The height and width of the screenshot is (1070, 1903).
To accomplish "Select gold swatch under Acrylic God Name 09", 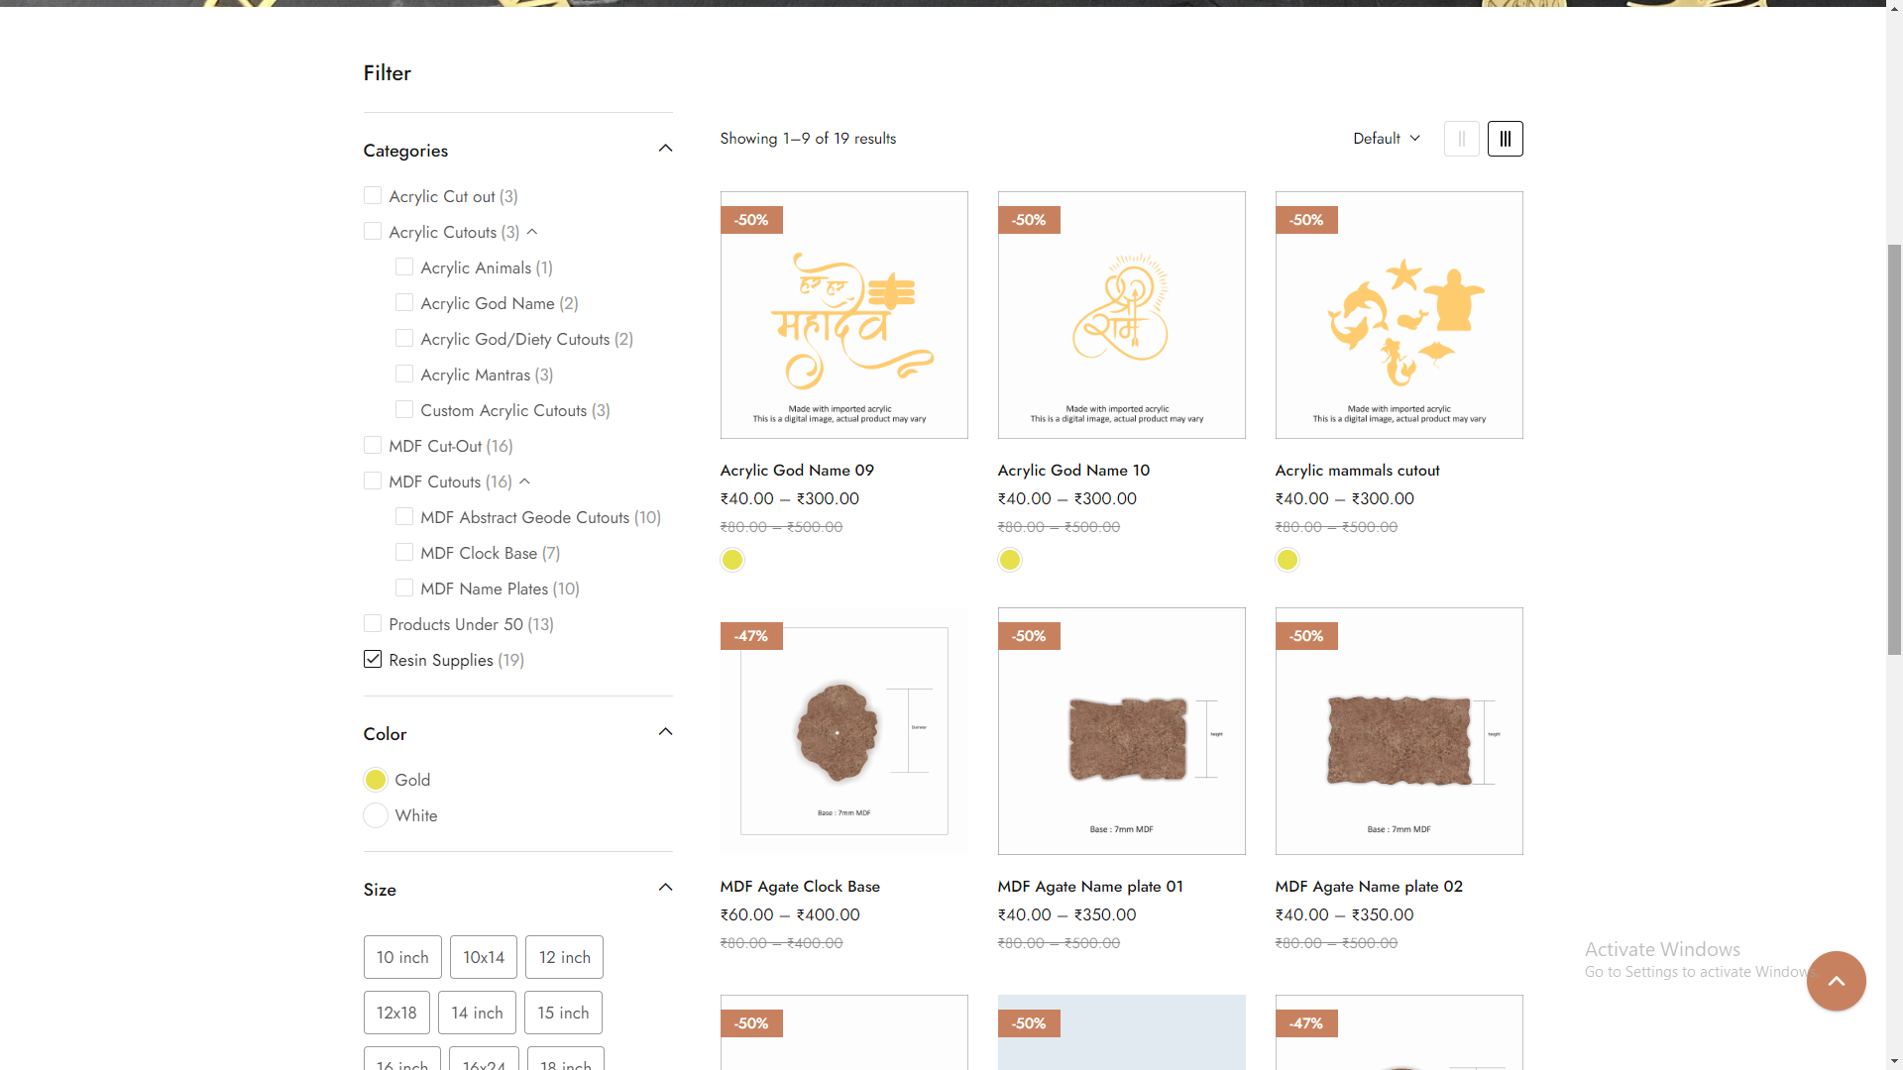I will point(732,561).
